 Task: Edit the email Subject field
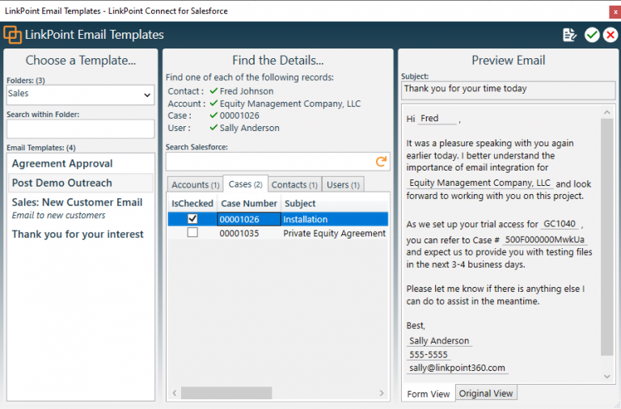[x=508, y=90]
